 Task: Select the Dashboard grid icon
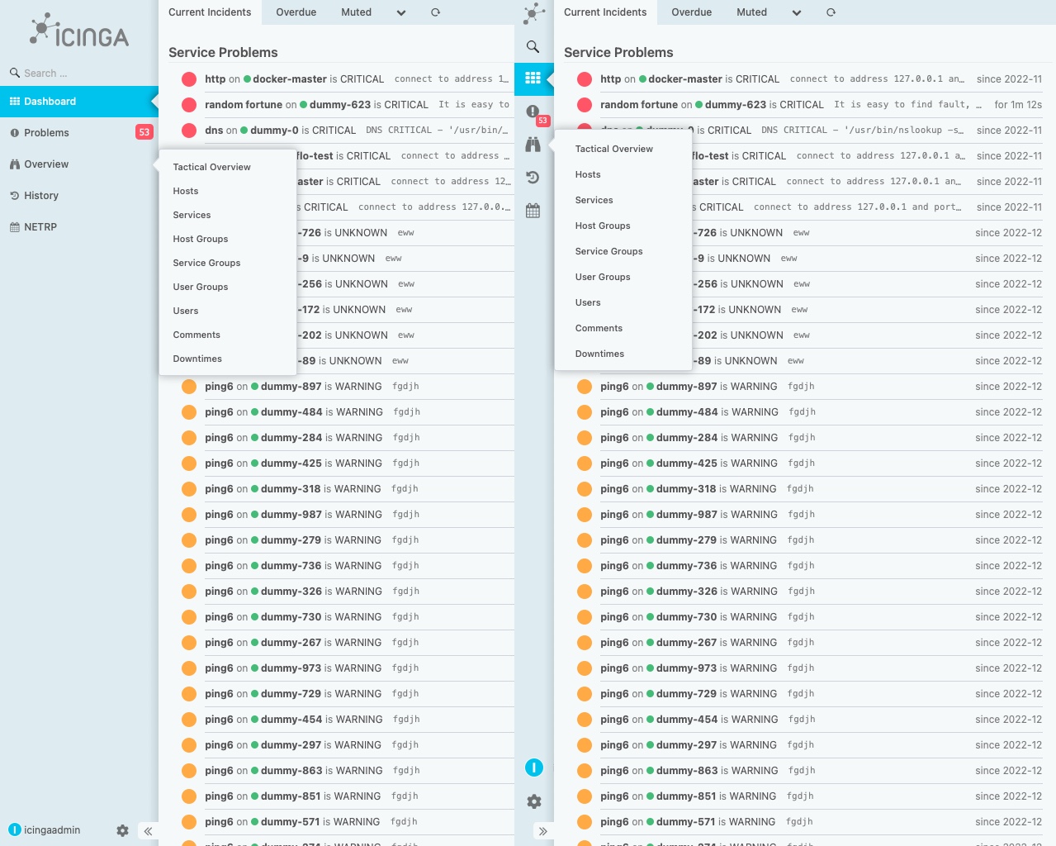point(533,78)
